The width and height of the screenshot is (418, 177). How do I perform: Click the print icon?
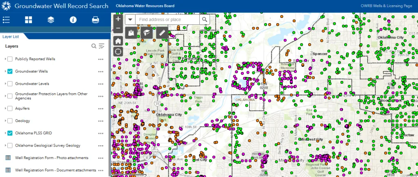pyautogui.click(x=95, y=20)
